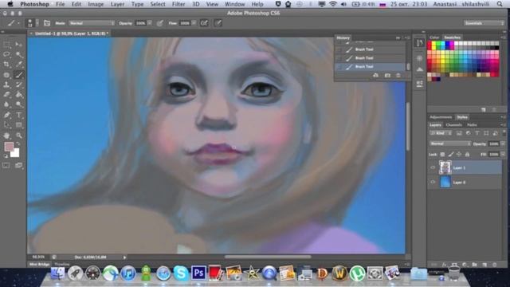
Task: Select the Zoom tool in the toolbox
Action: pyautogui.click(x=19, y=136)
